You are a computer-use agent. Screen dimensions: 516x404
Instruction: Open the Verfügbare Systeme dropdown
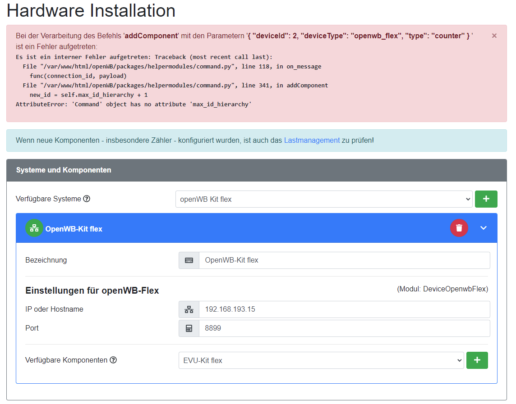(323, 199)
